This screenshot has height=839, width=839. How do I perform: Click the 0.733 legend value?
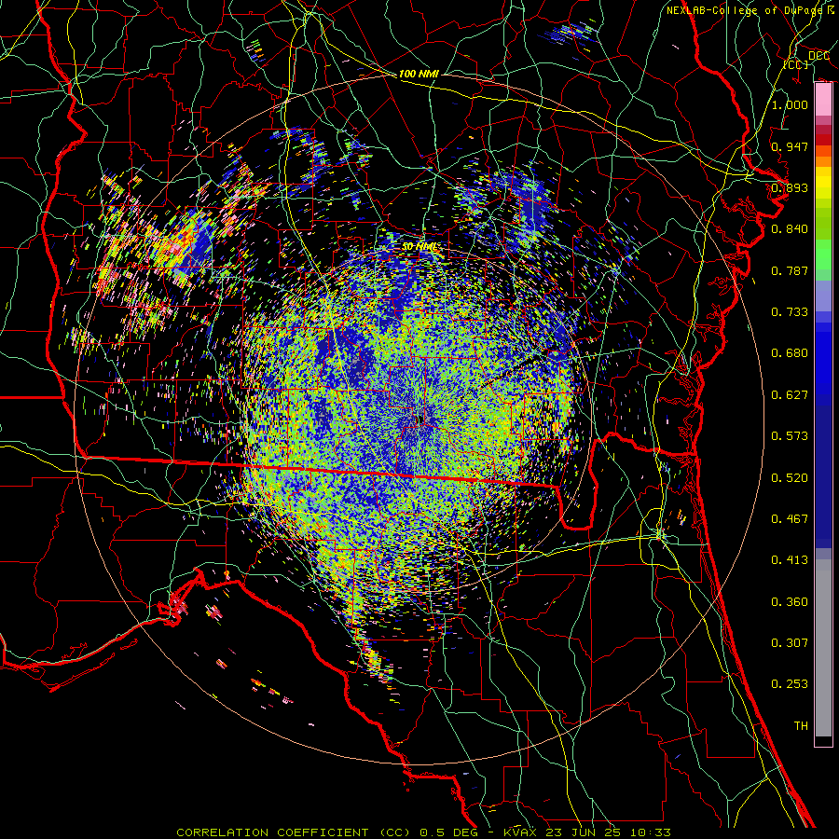790,312
